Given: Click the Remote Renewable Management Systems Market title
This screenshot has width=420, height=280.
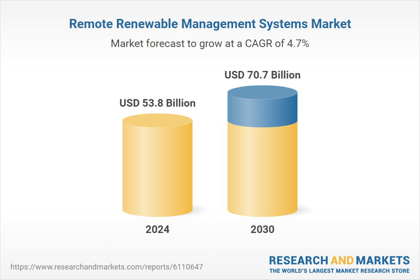Looking at the screenshot, I should (x=210, y=24).
